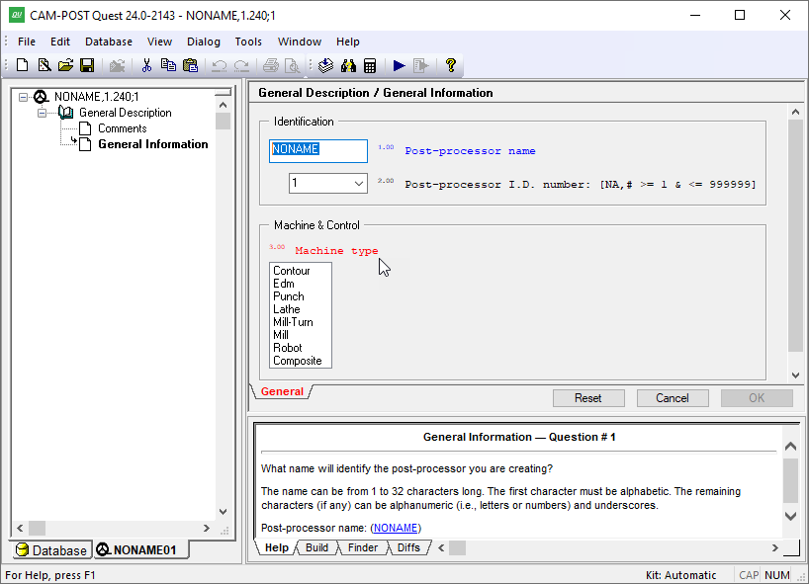Follow the NONAME hyperlink in help text
Screen dimensions: 809x584
pyautogui.click(x=396, y=528)
